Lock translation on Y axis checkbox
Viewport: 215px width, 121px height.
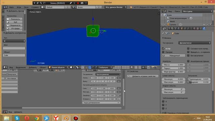point(163,105)
